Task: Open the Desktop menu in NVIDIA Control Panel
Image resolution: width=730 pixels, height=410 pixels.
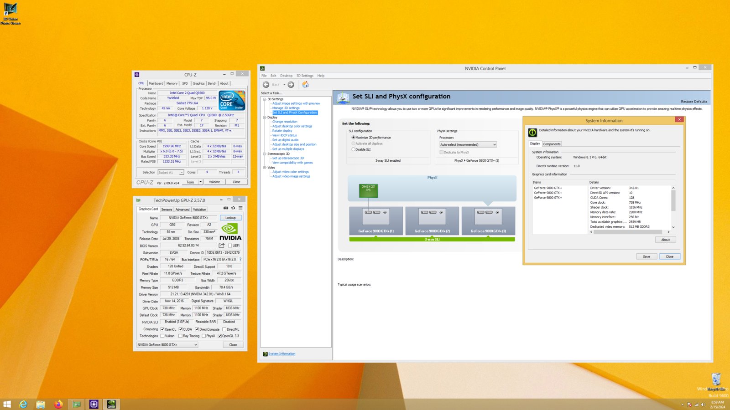Action: click(x=286, y=76)
